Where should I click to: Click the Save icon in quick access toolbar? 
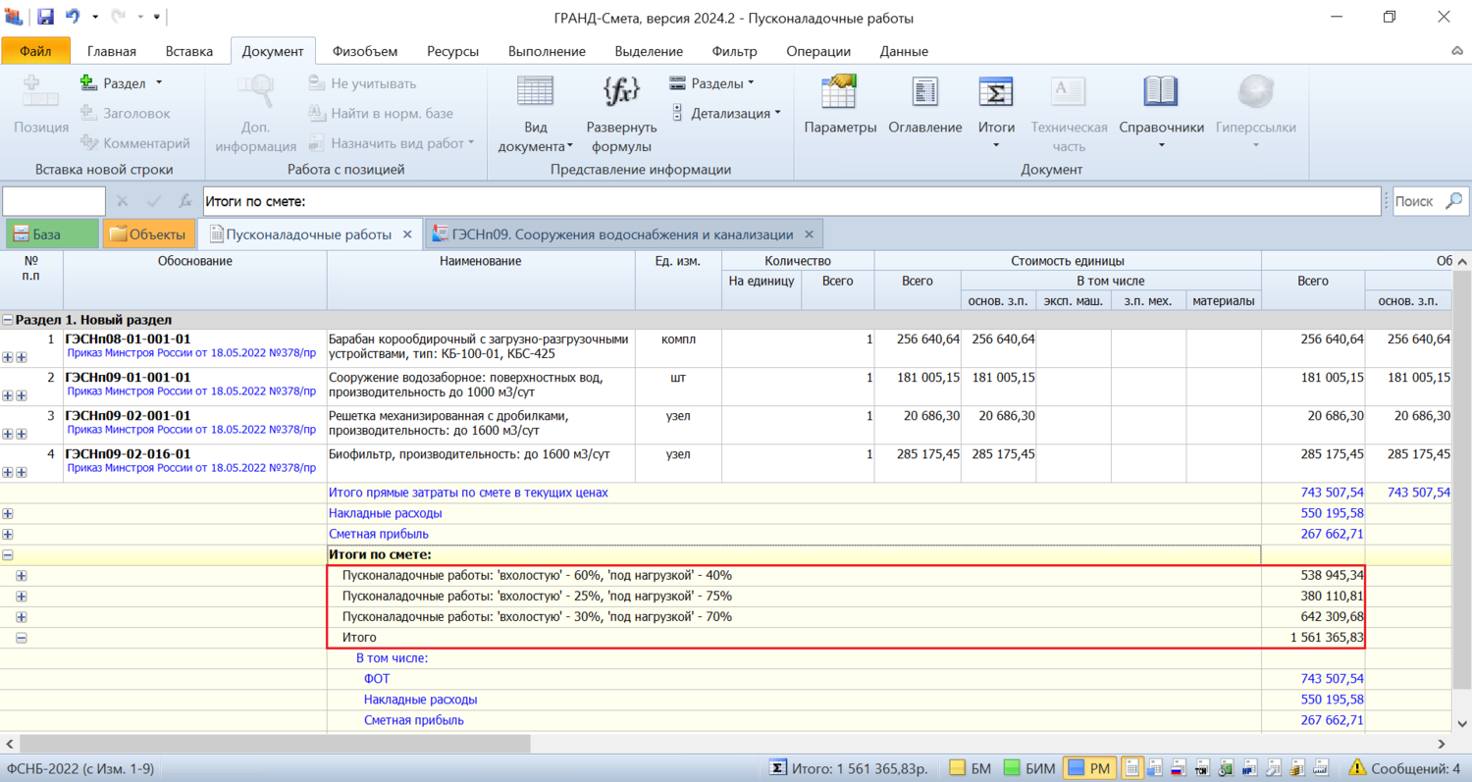point(45,17)
